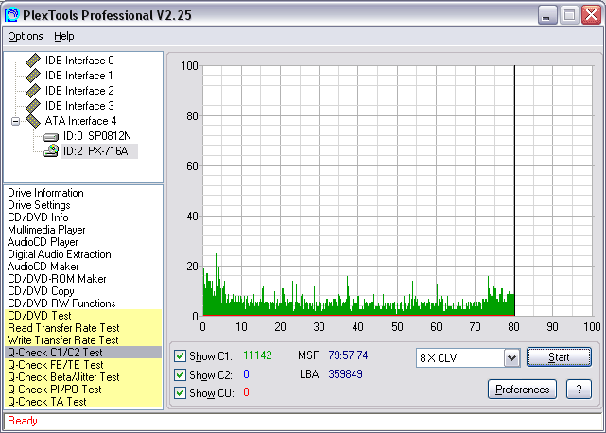Open the 8X CLV speed dropdown
Image resolution: width=606 pixels, height=433 pixels.
click(x=511, y=358)
